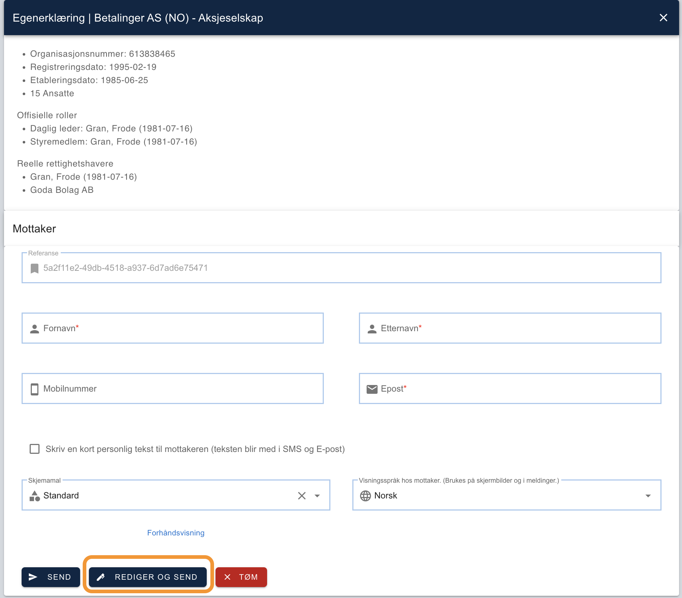Click the envelope icon beside Epost
Screen dimensions: 682x598
pyautogui.click(x=372, y=389)
